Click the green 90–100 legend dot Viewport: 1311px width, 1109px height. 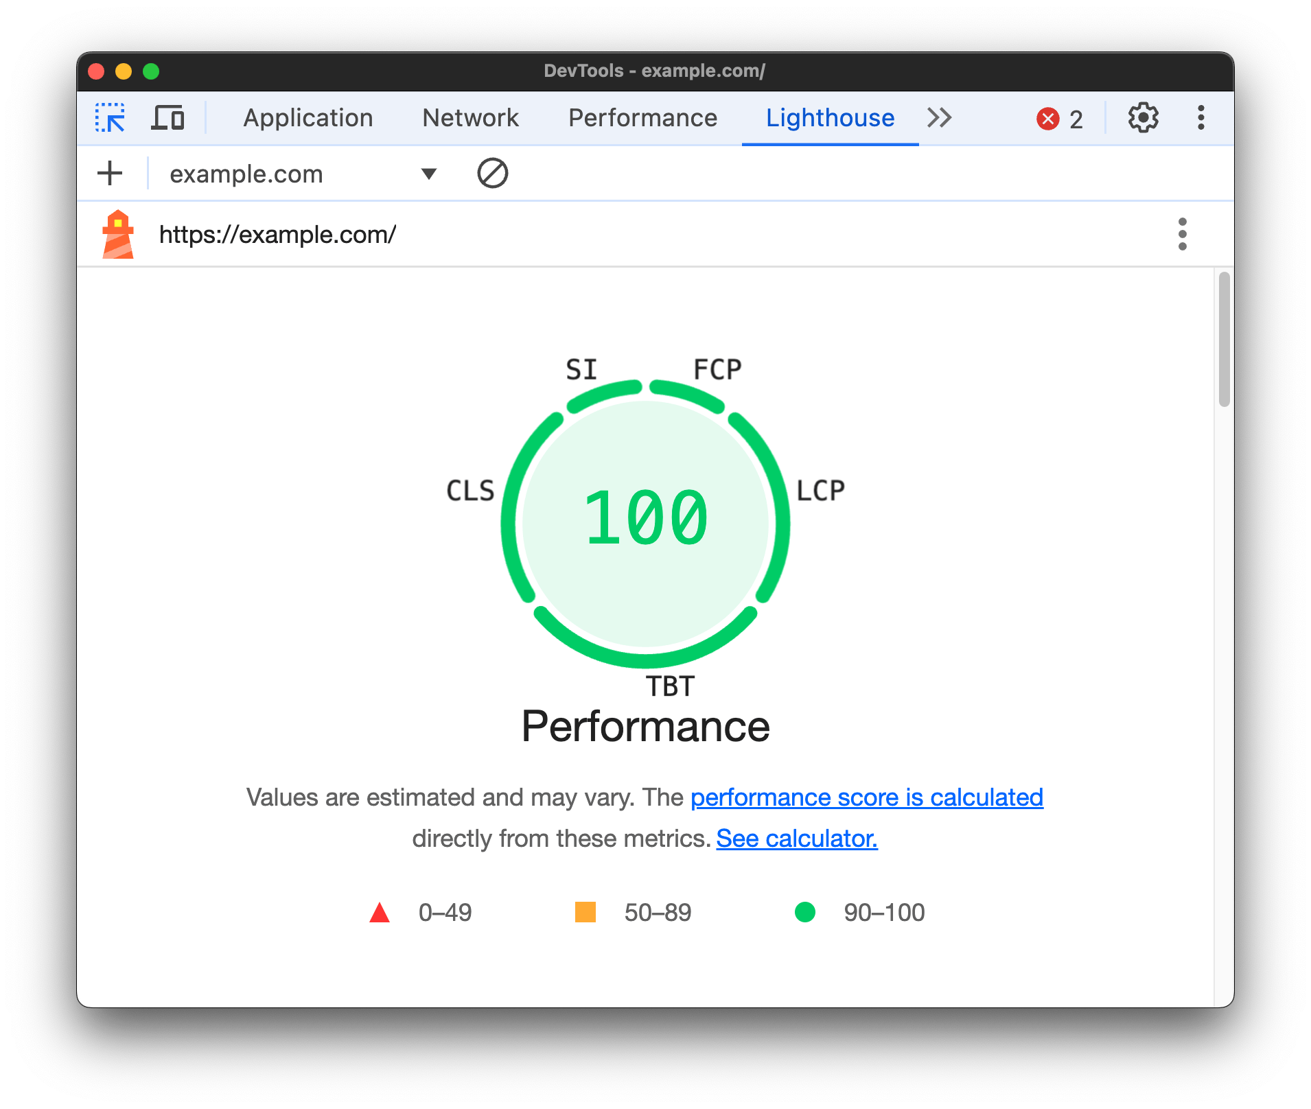tap(805, 912)
